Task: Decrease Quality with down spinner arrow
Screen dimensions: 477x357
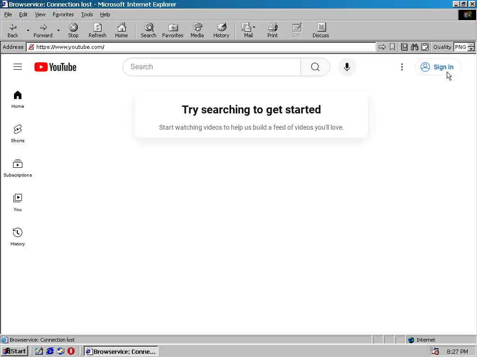Action: pos(471,49)
